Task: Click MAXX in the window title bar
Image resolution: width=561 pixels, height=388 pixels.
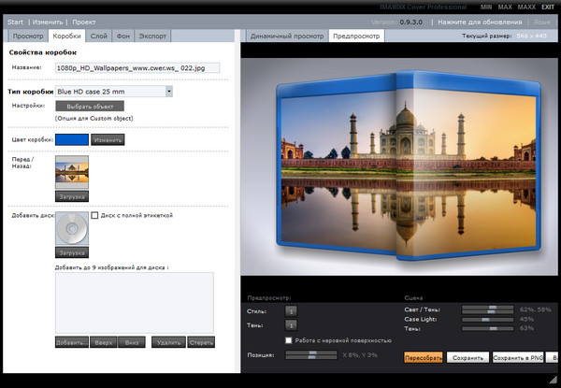Action: (526, 7)
